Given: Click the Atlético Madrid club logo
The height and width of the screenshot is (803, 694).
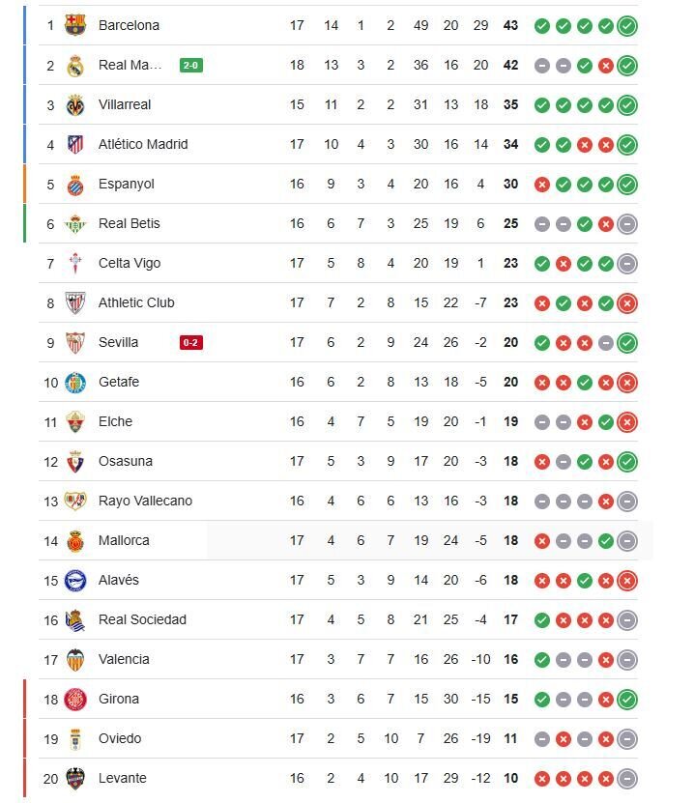Looking at the screenshot, I should (x=73, y=145).
